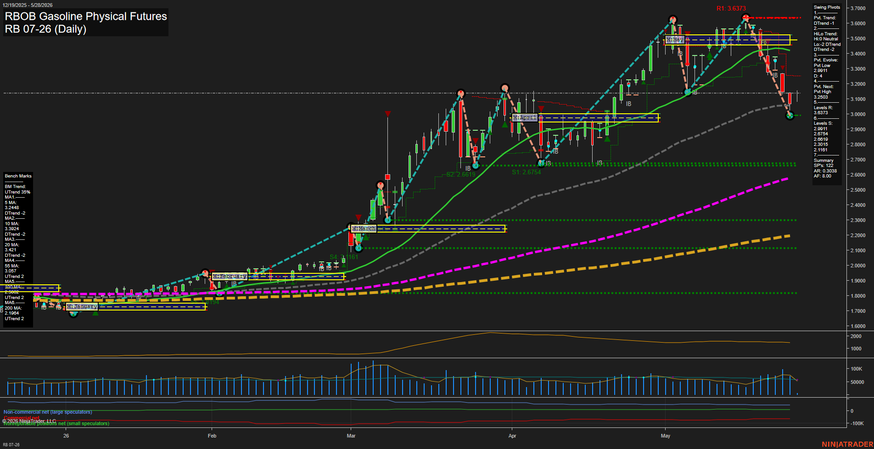Select the M:February monthly range label
Screen dimensions: 874x449
click(x=230, y=277)
